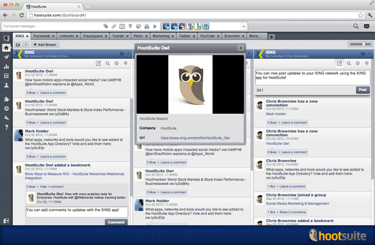Refresh the My Activities stream header
Image resolution: width=375 pixels, height=245 pixels.
point(362,54)
